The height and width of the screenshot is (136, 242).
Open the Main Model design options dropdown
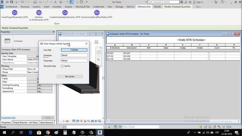coord(141,127)
